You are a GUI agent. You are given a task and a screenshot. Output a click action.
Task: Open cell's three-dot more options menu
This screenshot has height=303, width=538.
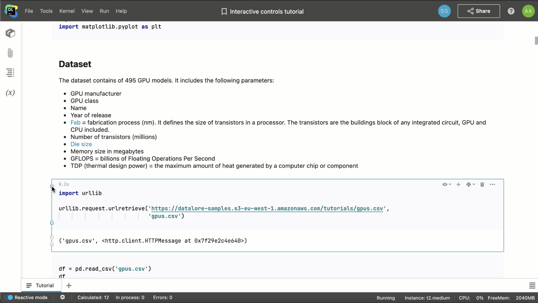[x=492, y=184]
